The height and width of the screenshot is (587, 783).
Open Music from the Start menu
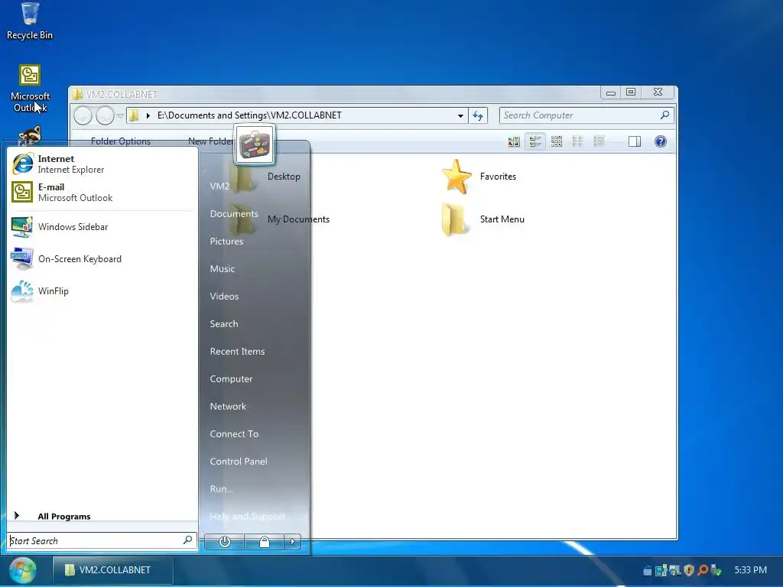point(223,268)
